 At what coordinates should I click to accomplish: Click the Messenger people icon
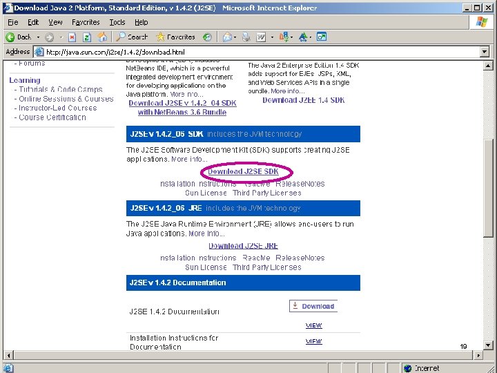[x=284, y=37]
